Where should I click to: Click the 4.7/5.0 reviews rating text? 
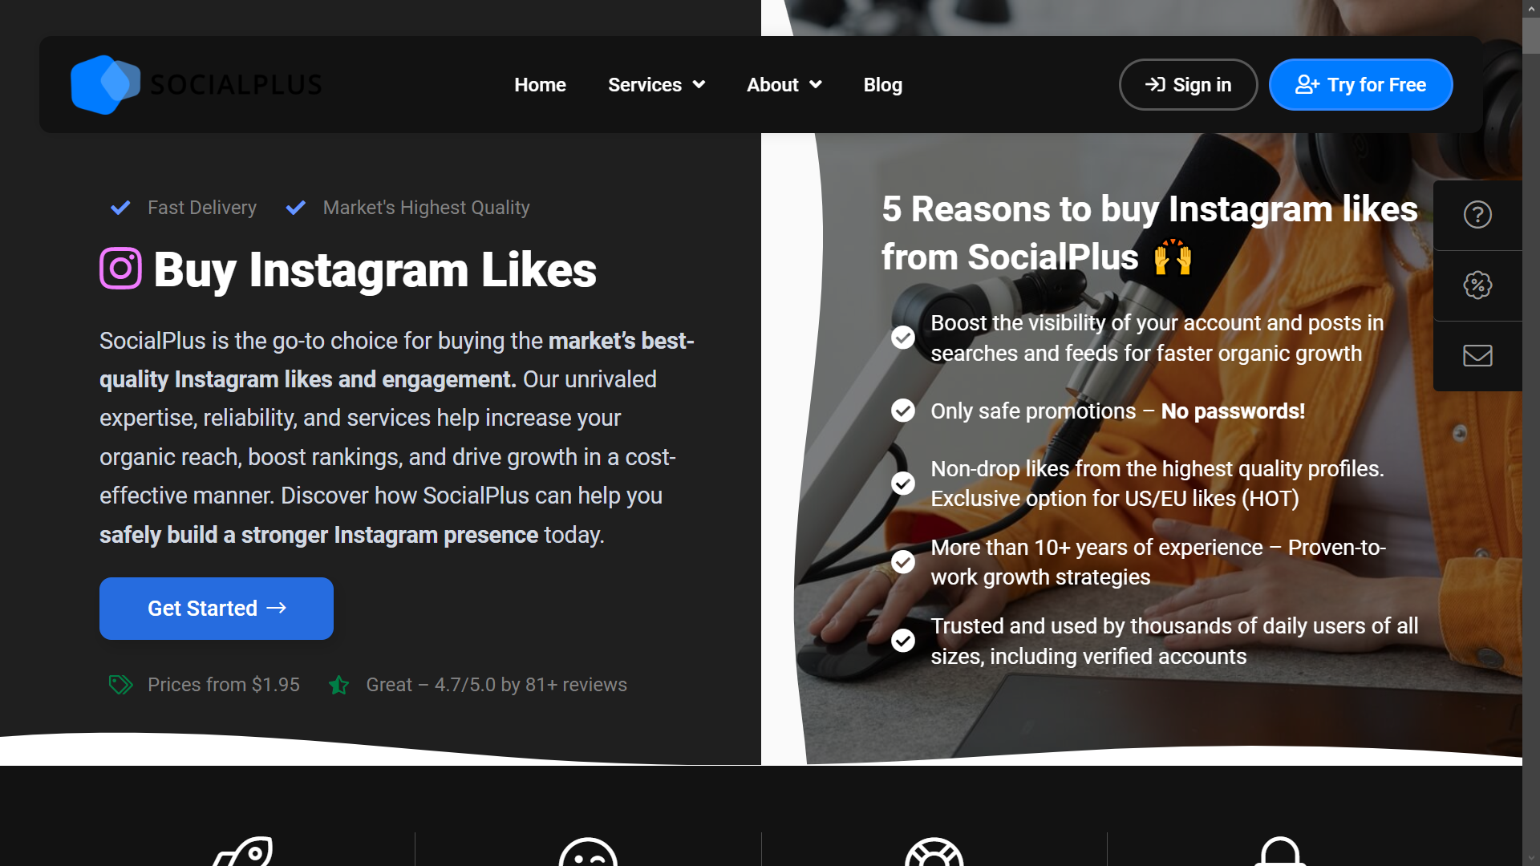pyautogui.click(x=496, y=685)
